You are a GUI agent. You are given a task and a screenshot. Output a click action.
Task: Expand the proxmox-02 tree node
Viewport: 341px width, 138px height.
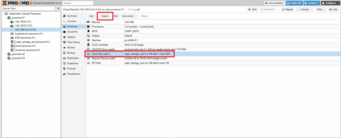(6, 54)
